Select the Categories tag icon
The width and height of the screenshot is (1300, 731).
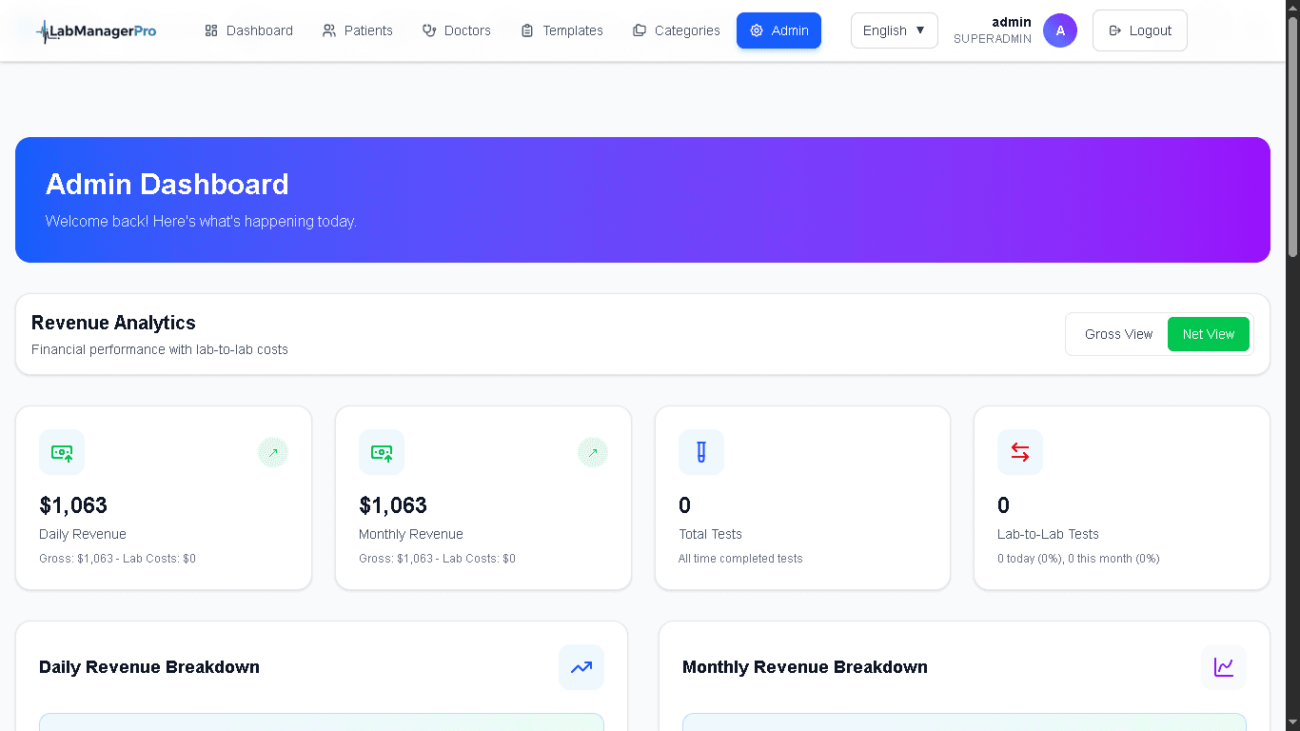point(639,30)
